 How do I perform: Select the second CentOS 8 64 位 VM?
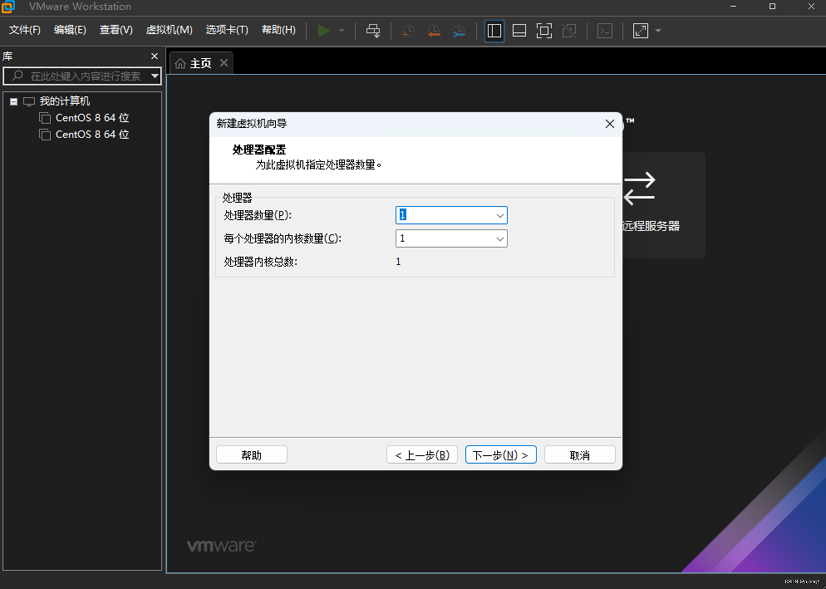[92, 134]
